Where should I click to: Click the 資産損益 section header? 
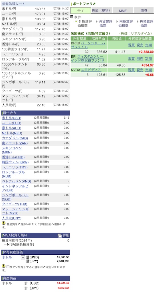point(36,278)
